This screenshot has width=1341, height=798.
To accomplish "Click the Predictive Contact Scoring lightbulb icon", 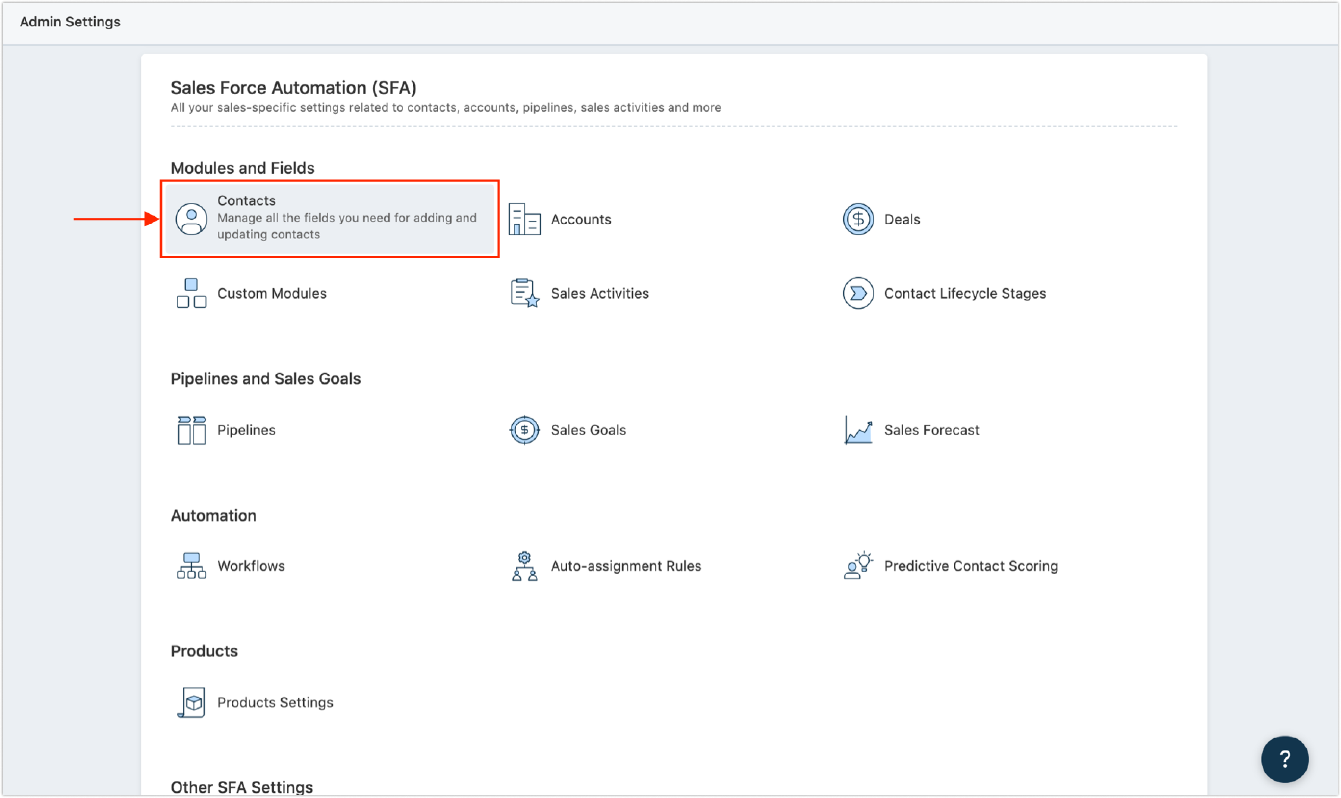I will pos(858,566).
